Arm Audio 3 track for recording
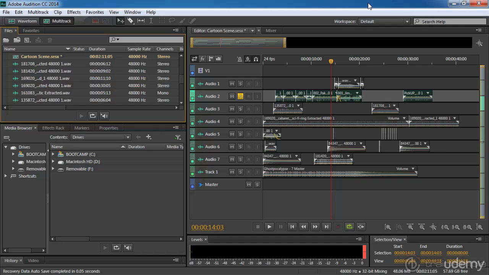The image size is (489, 275). click(249, 109)
